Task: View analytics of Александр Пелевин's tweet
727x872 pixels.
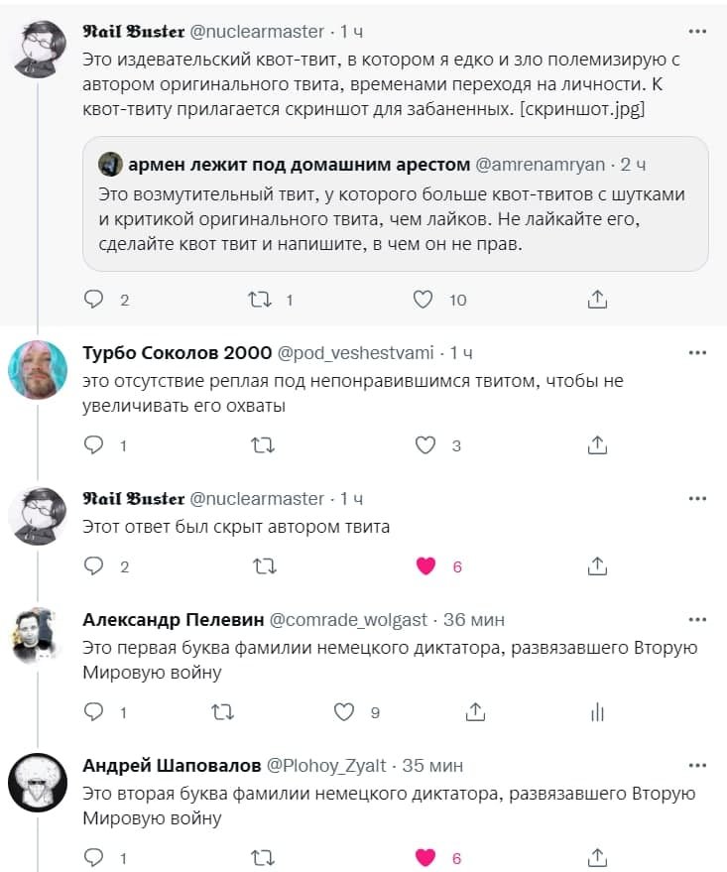Action: (x=597, y=711)
